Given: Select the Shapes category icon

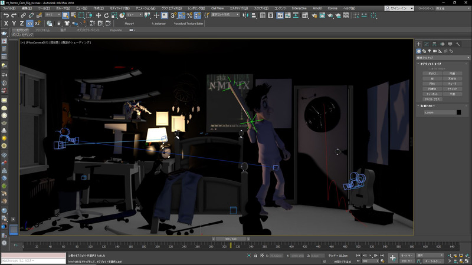Looking at the screenshot, I should 425,51.
